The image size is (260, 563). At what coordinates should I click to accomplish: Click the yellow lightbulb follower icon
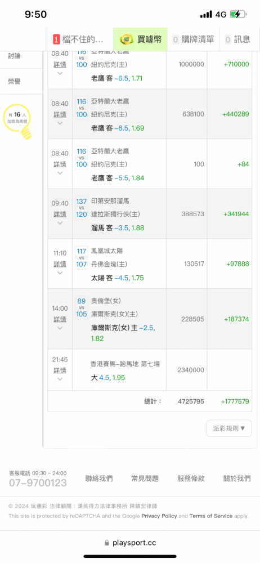17,121
